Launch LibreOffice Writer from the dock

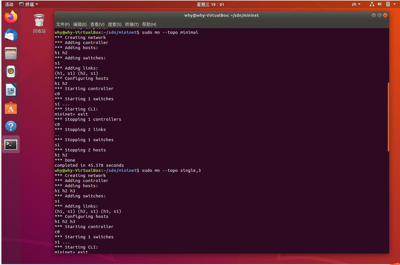(x=11, y=90)
